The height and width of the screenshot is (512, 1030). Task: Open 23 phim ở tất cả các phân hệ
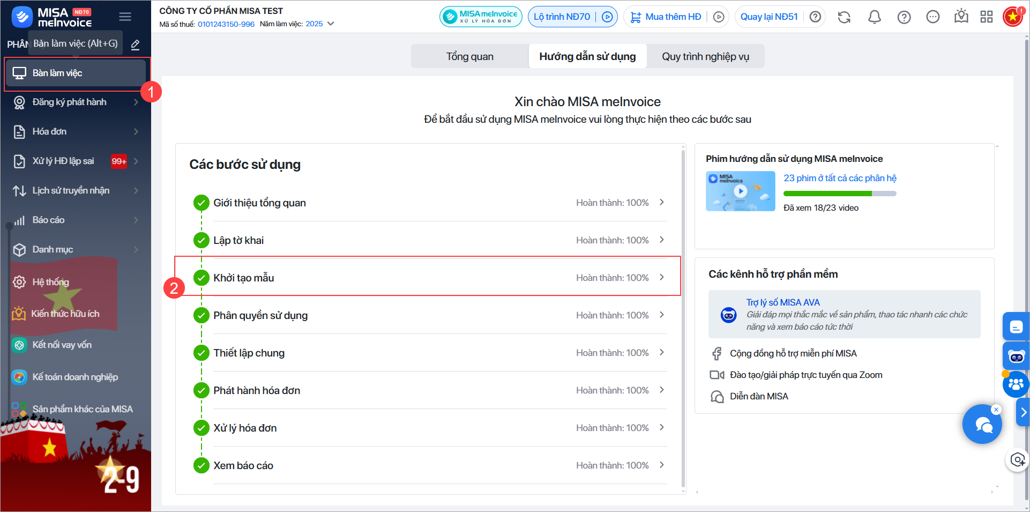pos(840,178)
